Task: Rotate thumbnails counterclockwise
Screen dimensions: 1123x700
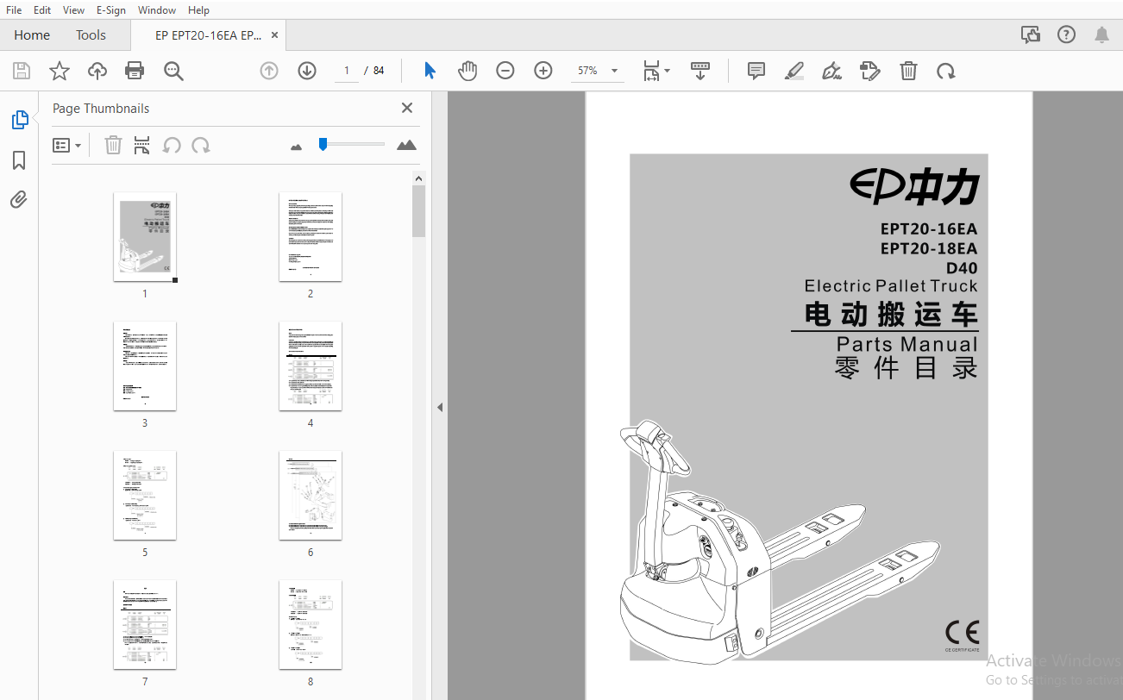Action: (172, 145)
